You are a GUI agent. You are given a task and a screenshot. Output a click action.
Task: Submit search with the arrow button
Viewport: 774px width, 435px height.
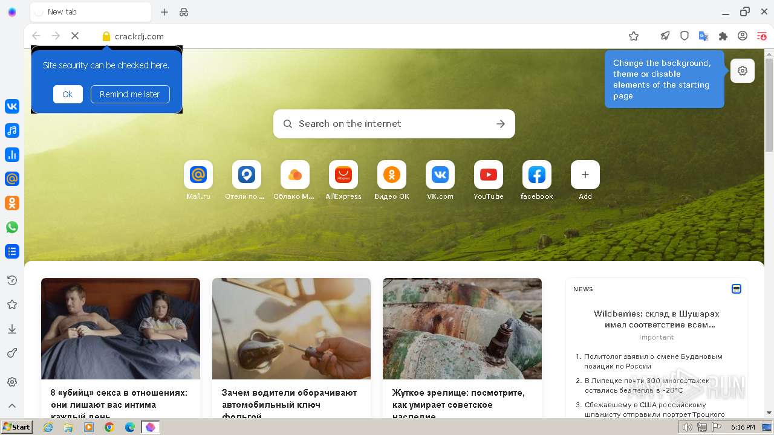click(501, 124)
